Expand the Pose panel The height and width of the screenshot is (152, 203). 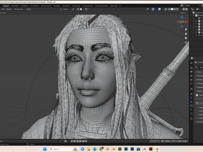pos(199,72)
